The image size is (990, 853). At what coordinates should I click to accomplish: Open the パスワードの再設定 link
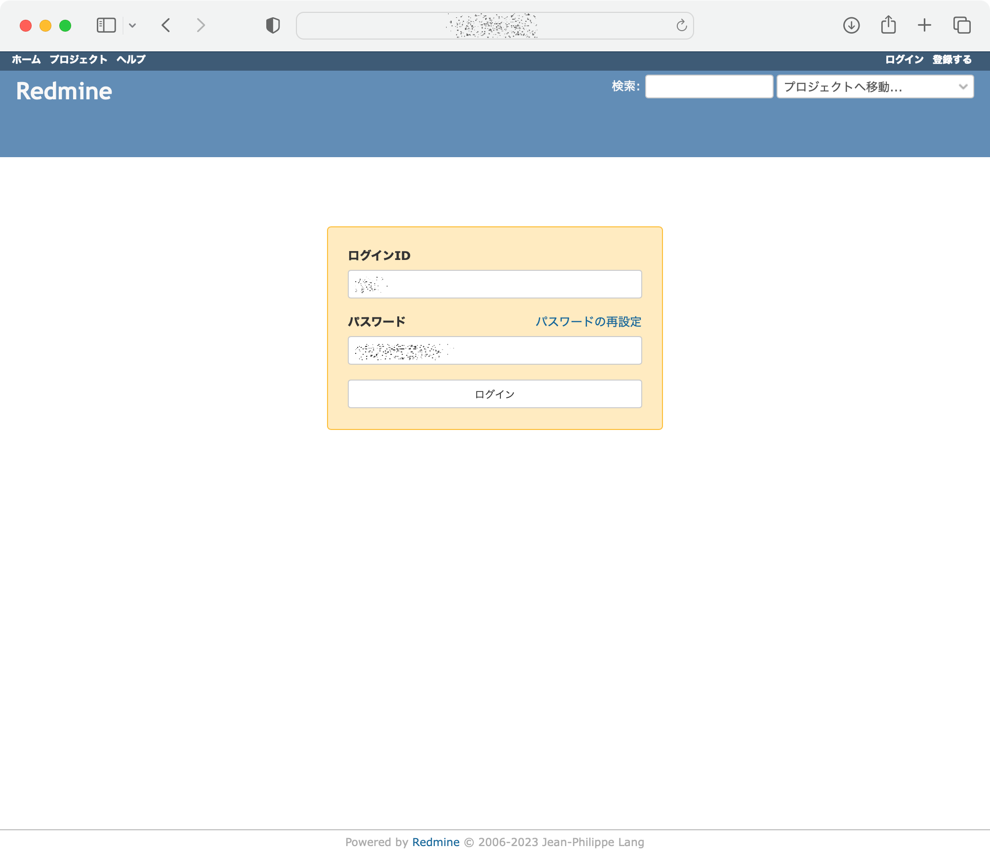click(588, 321)
